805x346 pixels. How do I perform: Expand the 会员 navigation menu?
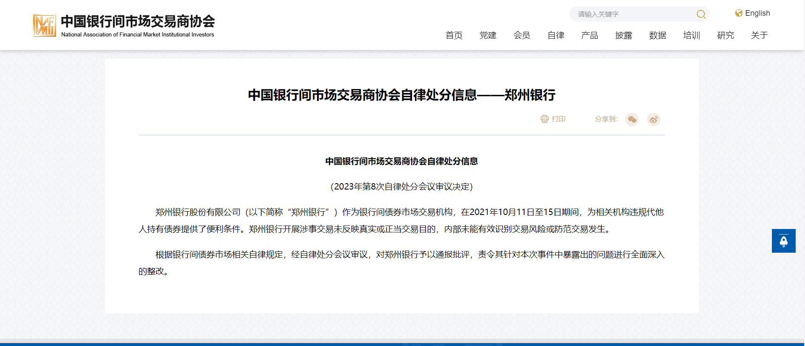coord(522,35)
